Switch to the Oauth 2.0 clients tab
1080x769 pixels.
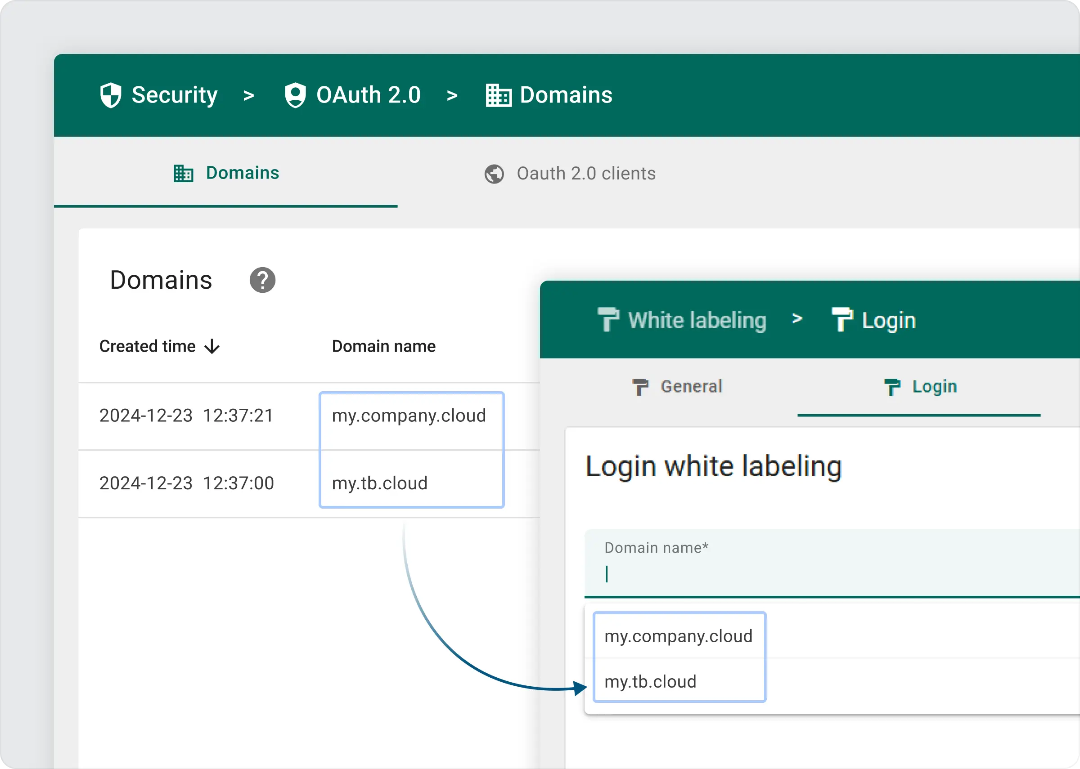586,174
